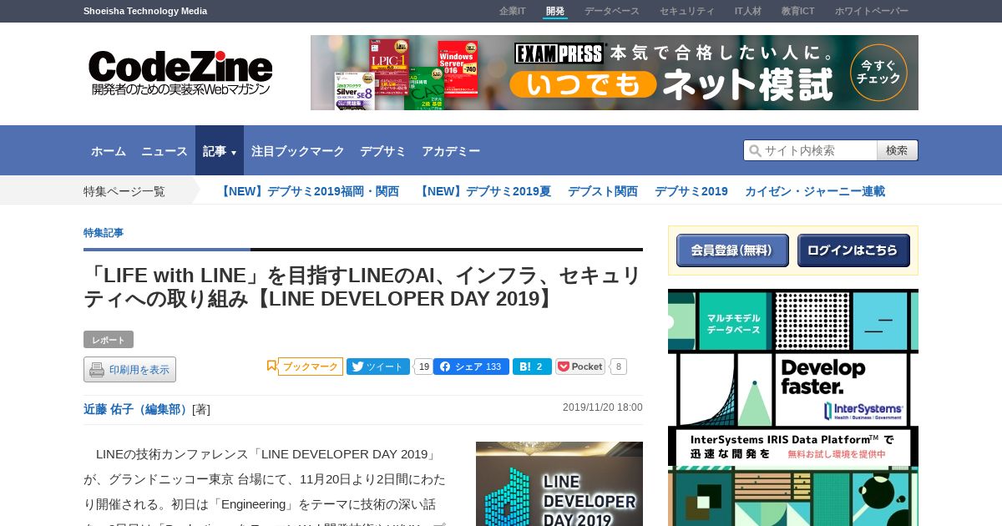Open 特集ページ一覧 link
This screenshot has width=1002, height=526.
pyautogui.click(x=124, y=191)
